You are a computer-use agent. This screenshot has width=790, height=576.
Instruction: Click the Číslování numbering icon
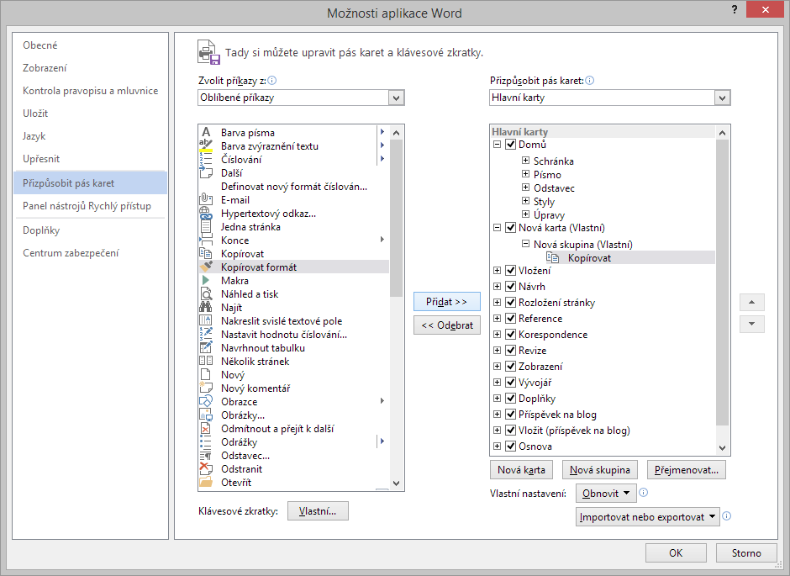coord(206,159)
